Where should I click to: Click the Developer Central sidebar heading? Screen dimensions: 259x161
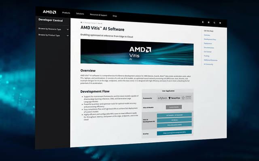click(x=51, y=20)
